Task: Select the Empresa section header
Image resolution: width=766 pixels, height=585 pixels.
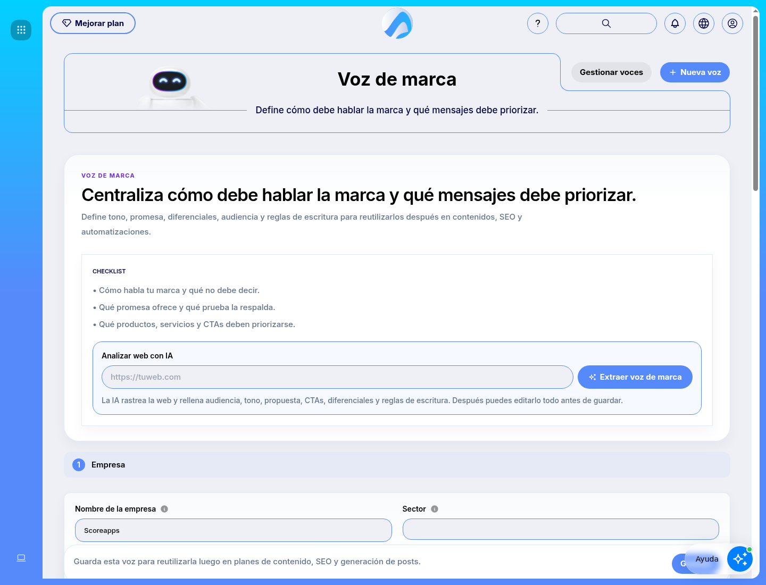Action: 397,465
